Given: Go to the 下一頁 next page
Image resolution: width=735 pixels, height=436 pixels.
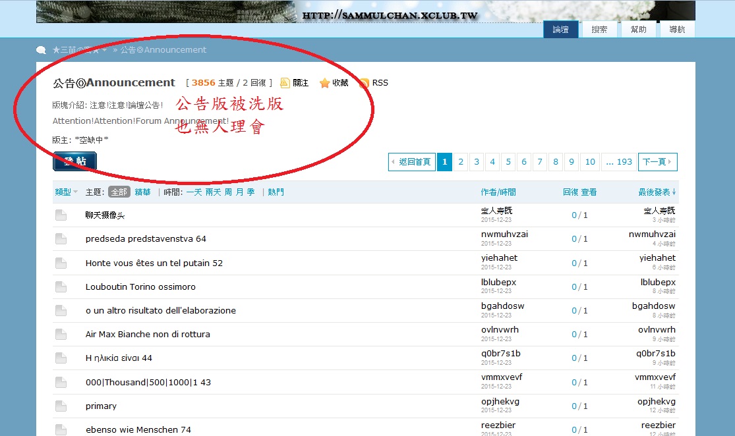Looking at the screenshot, I should tap(657, 162).
